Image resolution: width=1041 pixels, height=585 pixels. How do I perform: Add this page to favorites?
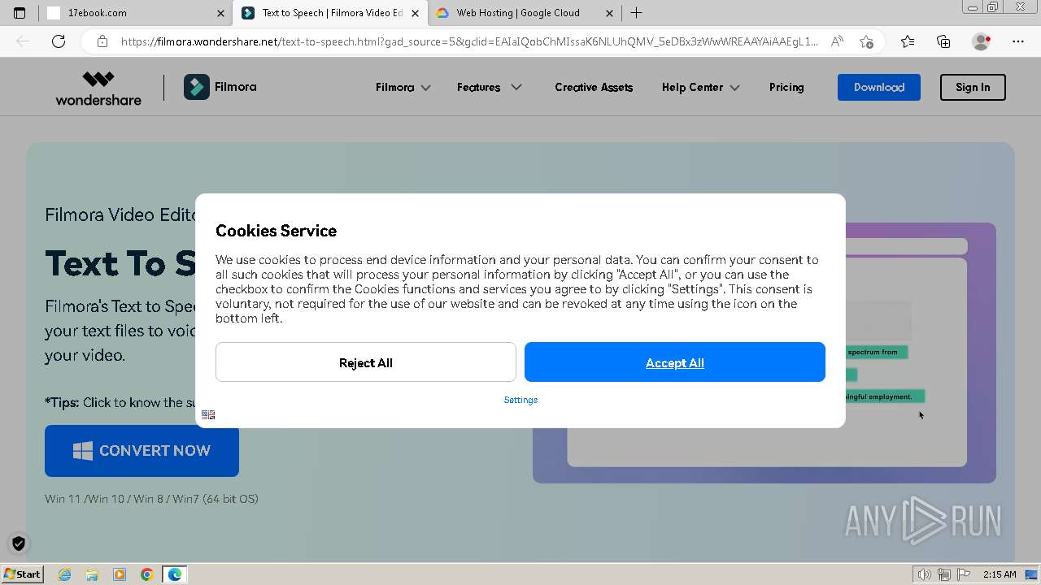[x=866, y=41]
